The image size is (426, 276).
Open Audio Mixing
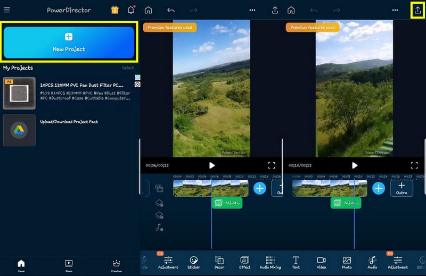pyautogui.click(x=270, y=262)
